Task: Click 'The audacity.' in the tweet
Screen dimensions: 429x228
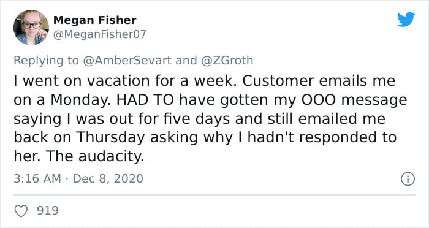Action: point(94,156)
